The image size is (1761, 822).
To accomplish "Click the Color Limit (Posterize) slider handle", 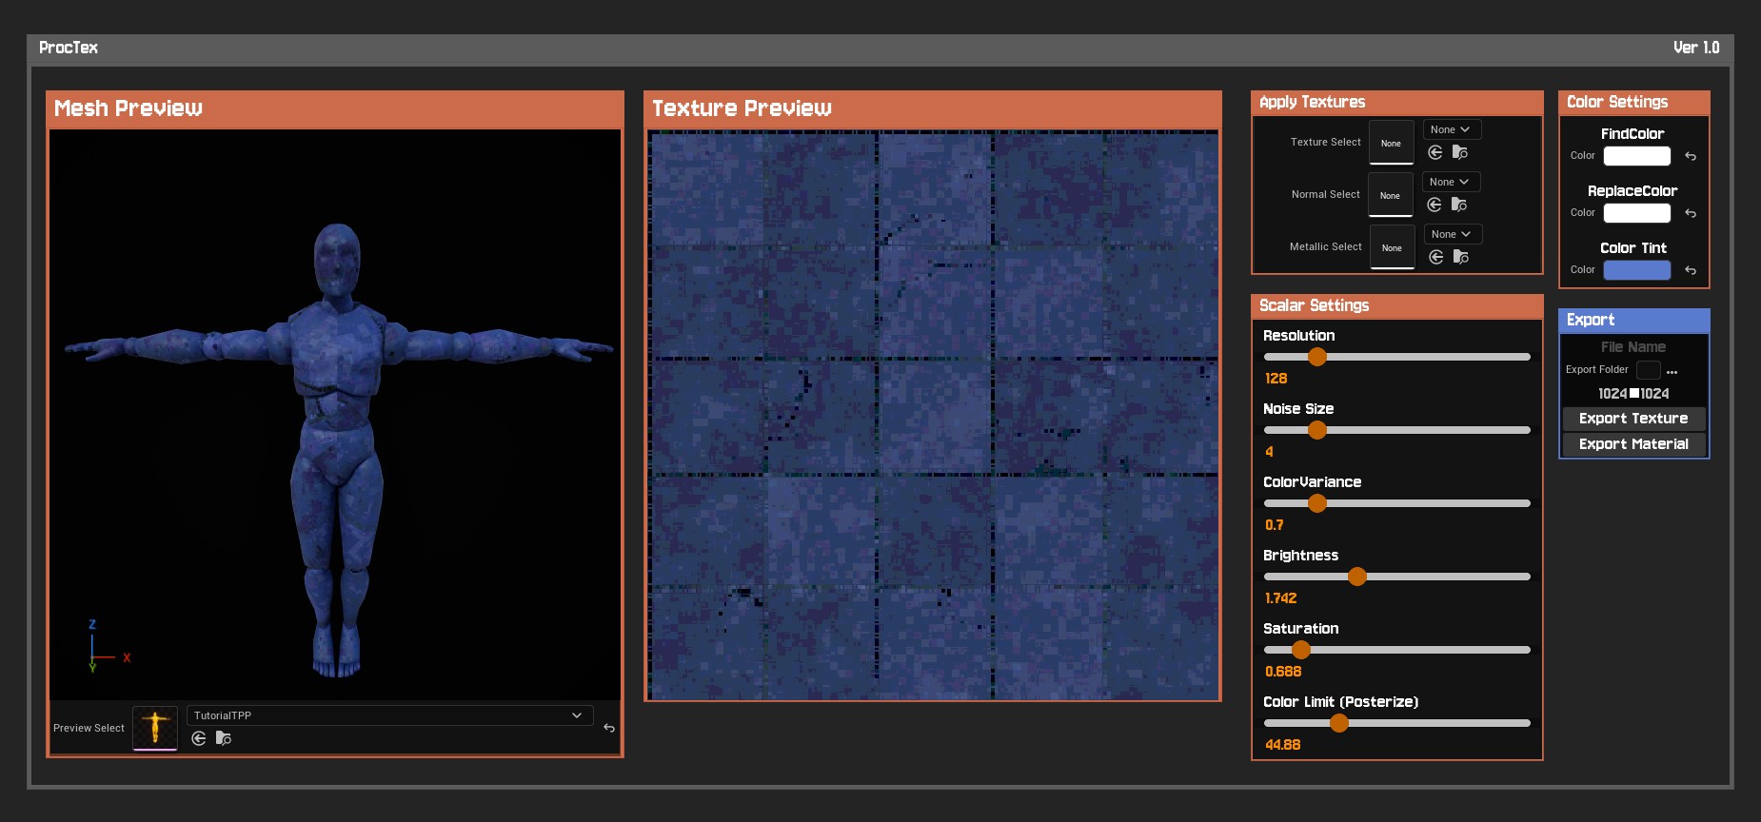I will click(1339, 723).
